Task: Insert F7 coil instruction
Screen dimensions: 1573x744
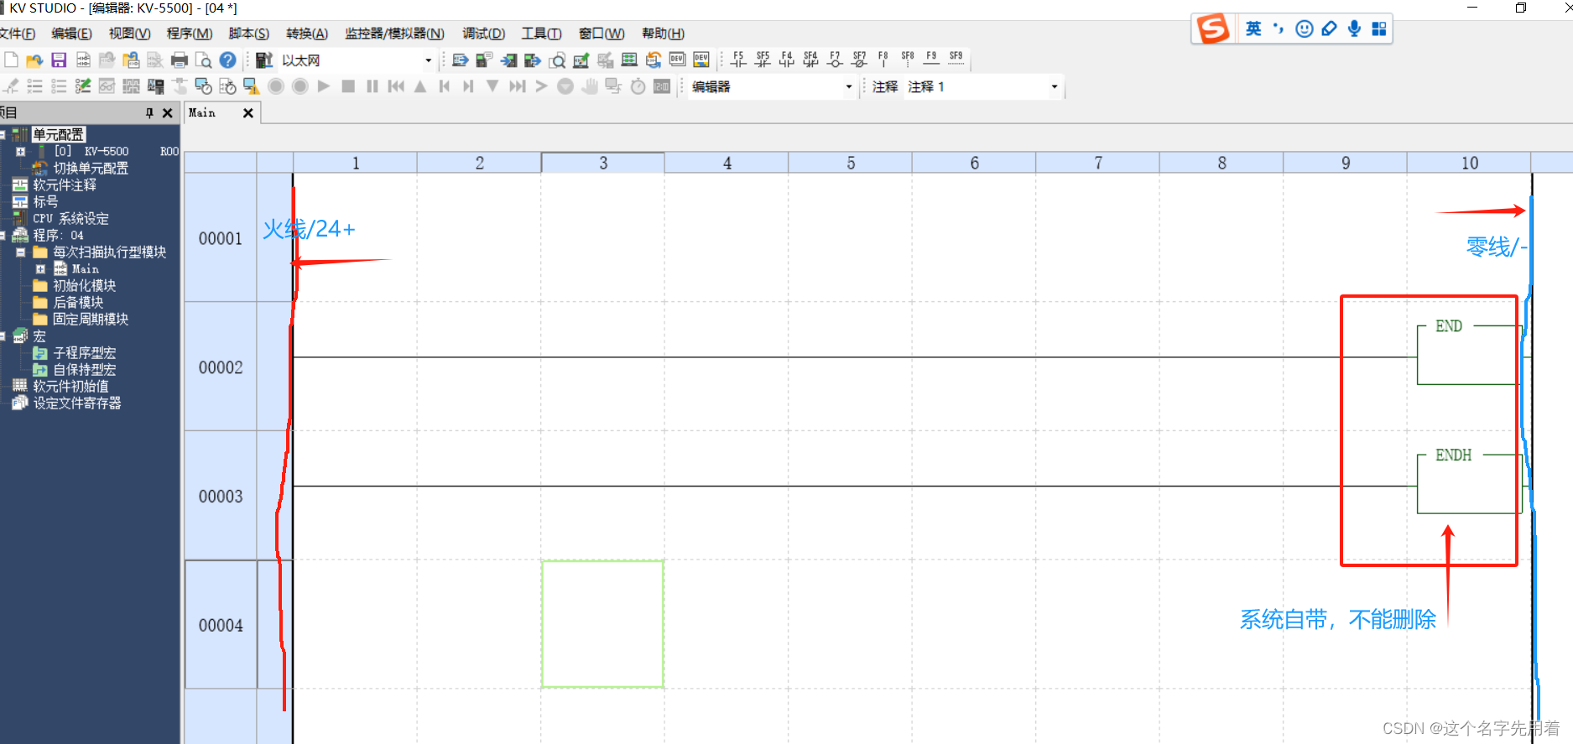Action: point(835,59)
